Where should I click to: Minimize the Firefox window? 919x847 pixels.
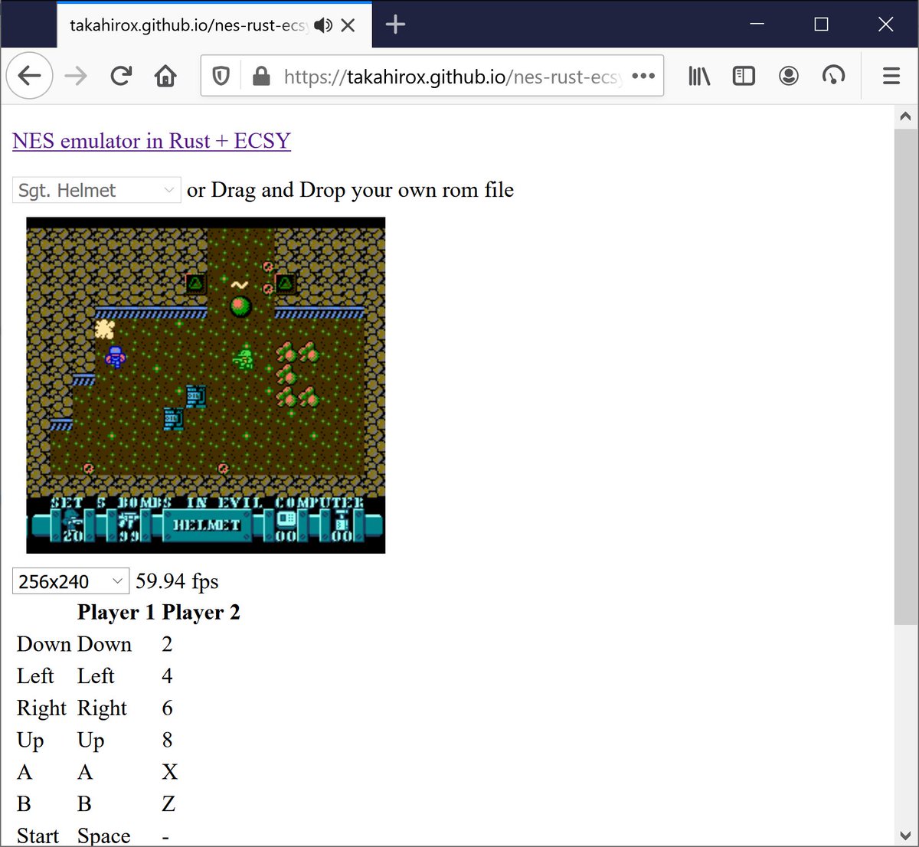757,25
